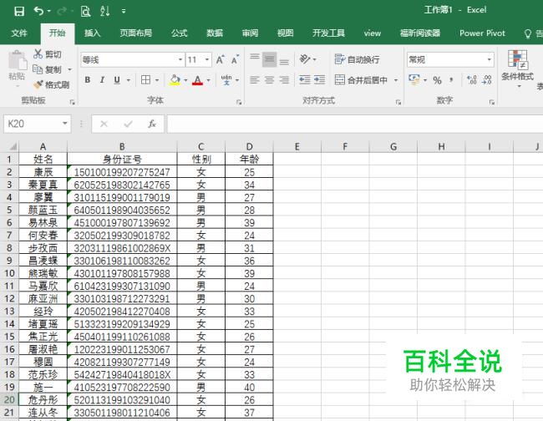Toggle Bold formatting

[x=88, y=80]
